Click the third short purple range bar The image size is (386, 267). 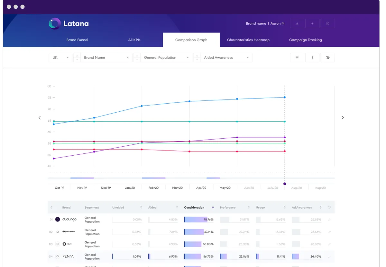(213, 178)
